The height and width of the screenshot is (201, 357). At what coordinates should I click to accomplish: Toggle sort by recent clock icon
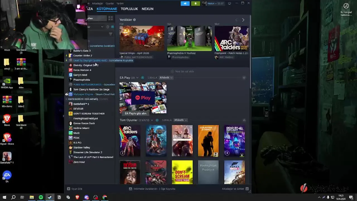(108, 27)
